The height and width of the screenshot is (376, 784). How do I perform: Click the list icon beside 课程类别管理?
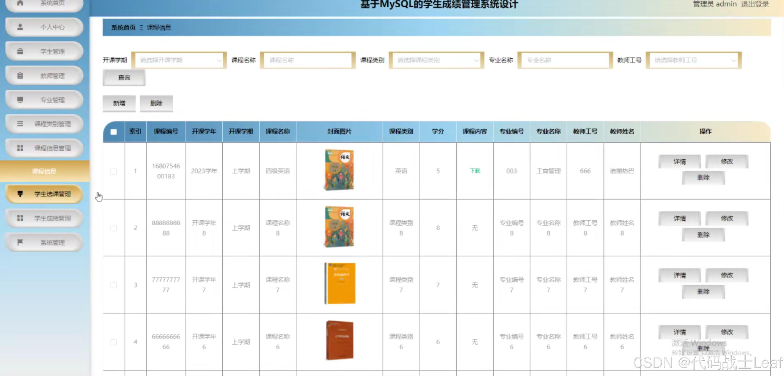click(x=20, y=124)
